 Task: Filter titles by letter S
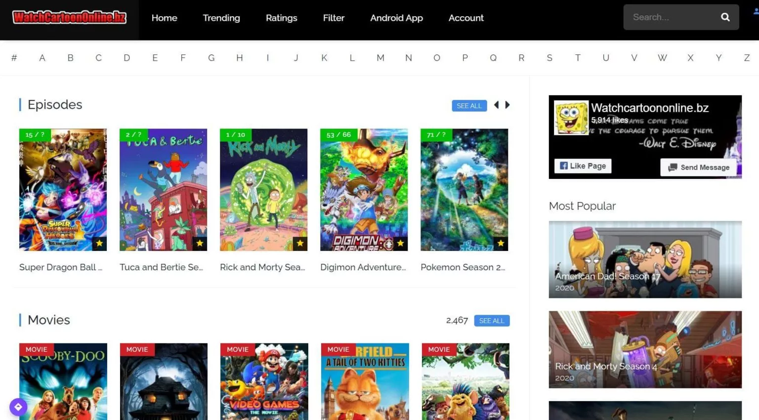tap(549, 58)
